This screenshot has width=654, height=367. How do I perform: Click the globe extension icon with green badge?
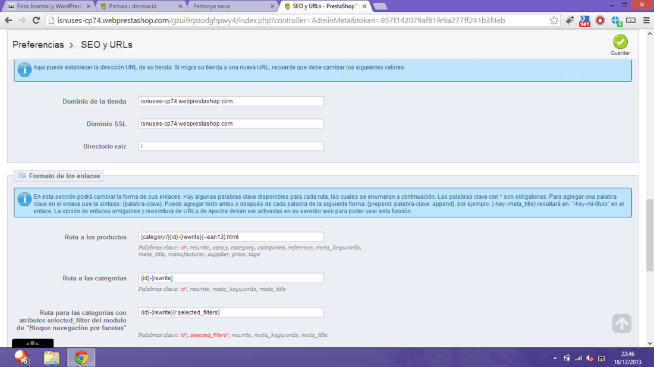click(x=616, y=20)
